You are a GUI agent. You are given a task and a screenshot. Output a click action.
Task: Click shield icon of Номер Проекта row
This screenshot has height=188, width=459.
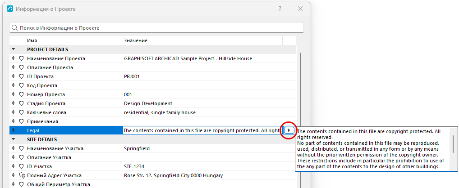pos(21,94)
